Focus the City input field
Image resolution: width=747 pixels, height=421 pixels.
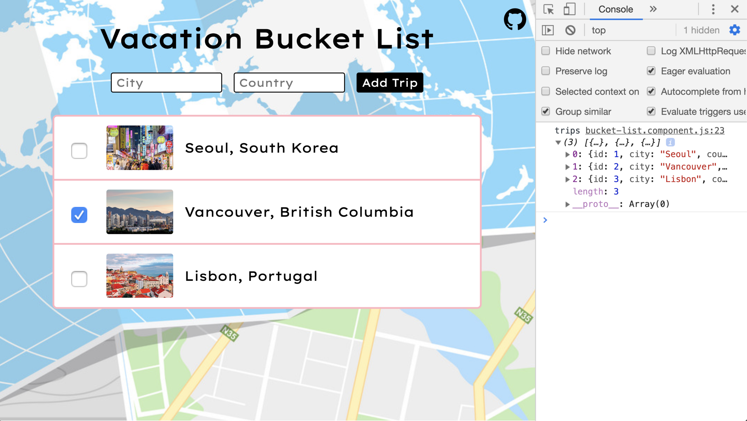166,83
